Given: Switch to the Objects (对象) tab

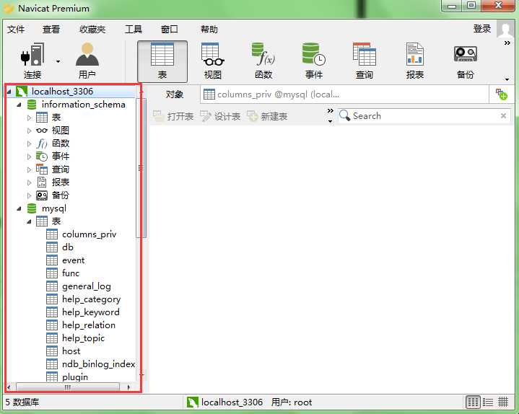Looking at the screenshot, I should click(175, 94).
